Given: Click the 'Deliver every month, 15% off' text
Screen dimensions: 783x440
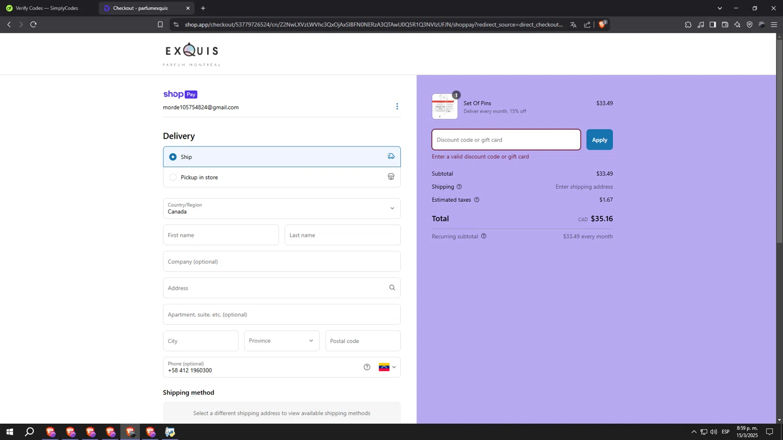Looking at the screenshot, I should (495, 111).
